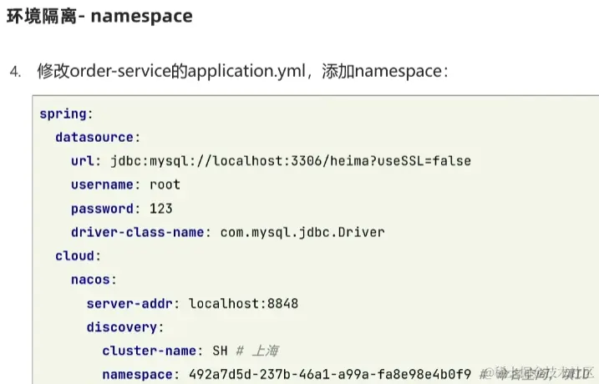Click the namespace ID value starting with 492a7d5d

tap(330, 374)
